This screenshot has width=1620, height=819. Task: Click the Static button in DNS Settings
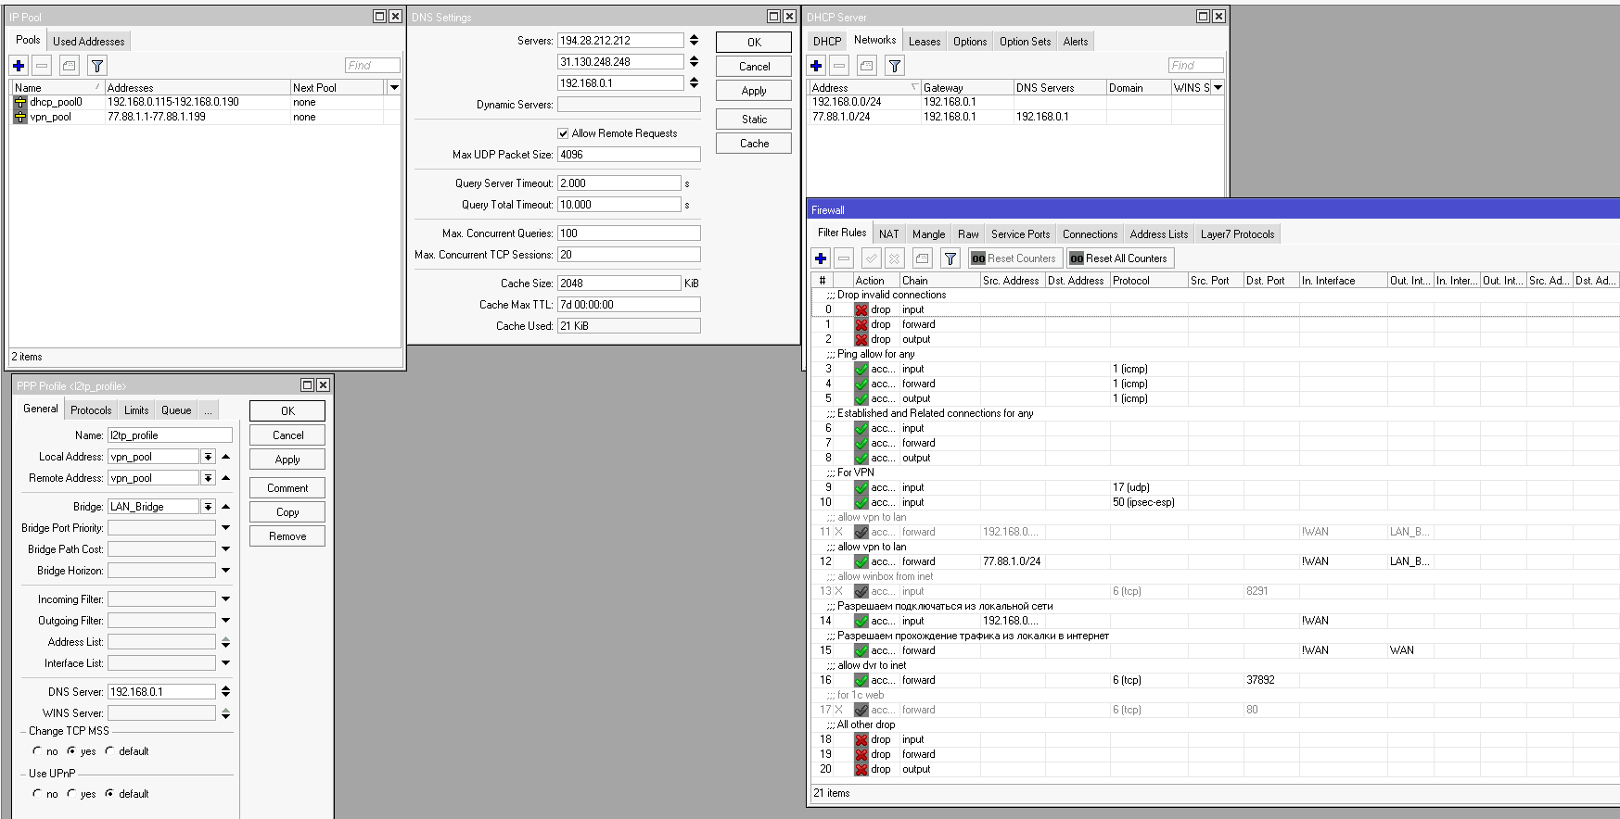(x=754, y=120)
